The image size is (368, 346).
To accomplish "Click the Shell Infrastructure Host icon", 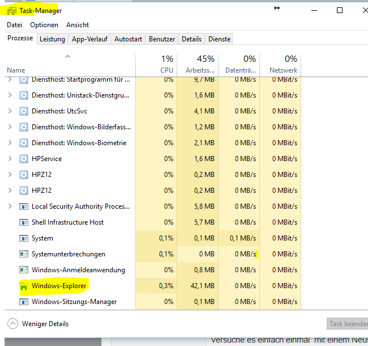I will [24, 222].
